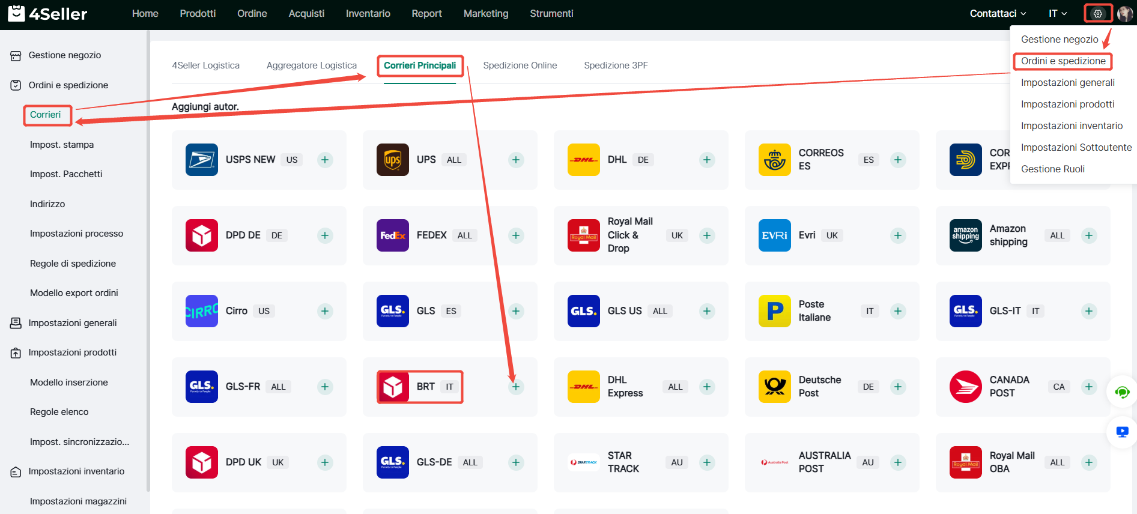The image size is (1137, 514).
Task: Select Corrieri in the sidebar
Action: point(46,115)
